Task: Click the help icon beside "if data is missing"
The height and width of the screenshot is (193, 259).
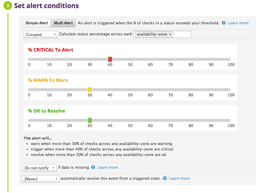Action: pyautogui.click(x=92, y=167)
